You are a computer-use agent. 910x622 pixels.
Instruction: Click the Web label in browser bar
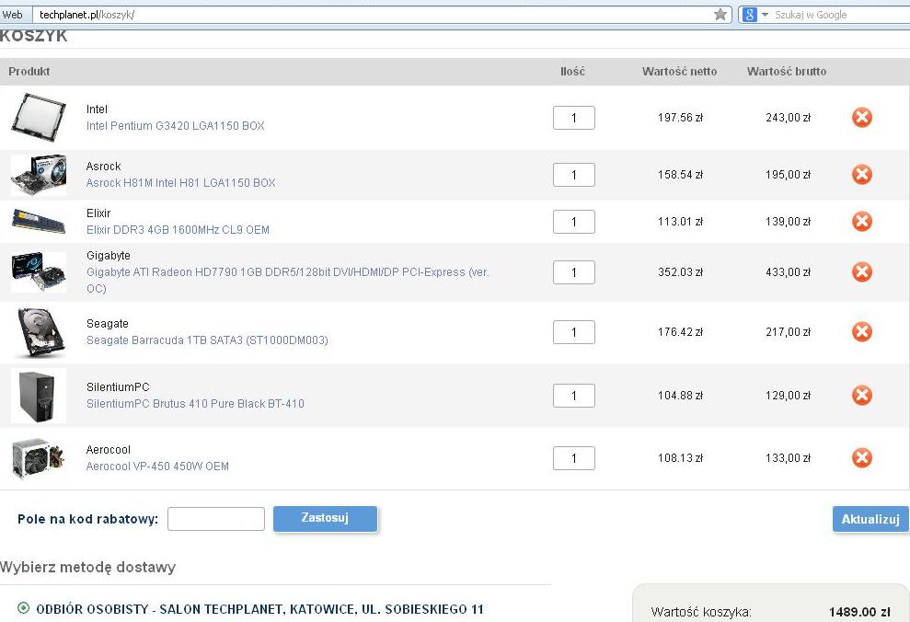point(12,15)
